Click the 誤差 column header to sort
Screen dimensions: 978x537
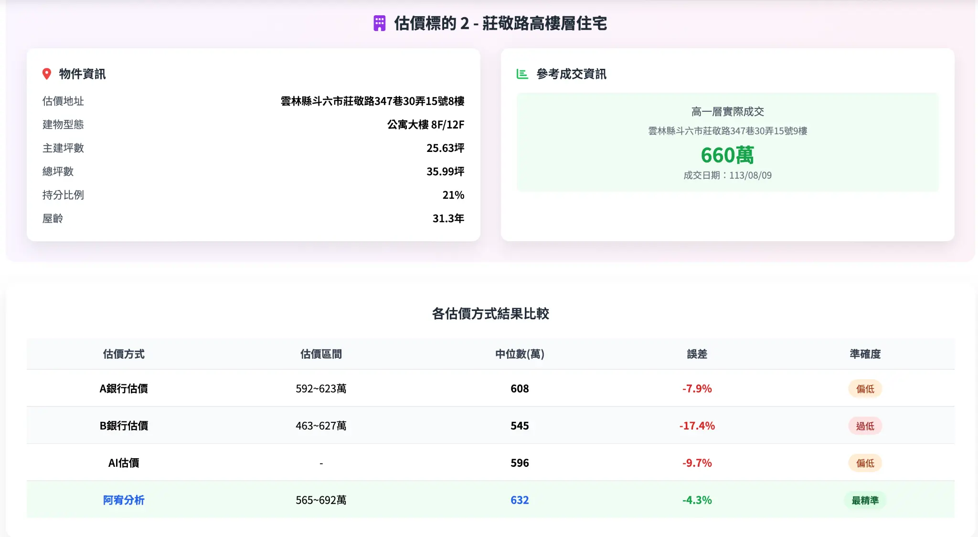tap(697, 354)
